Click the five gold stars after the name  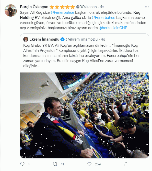(x=62, y=7)
